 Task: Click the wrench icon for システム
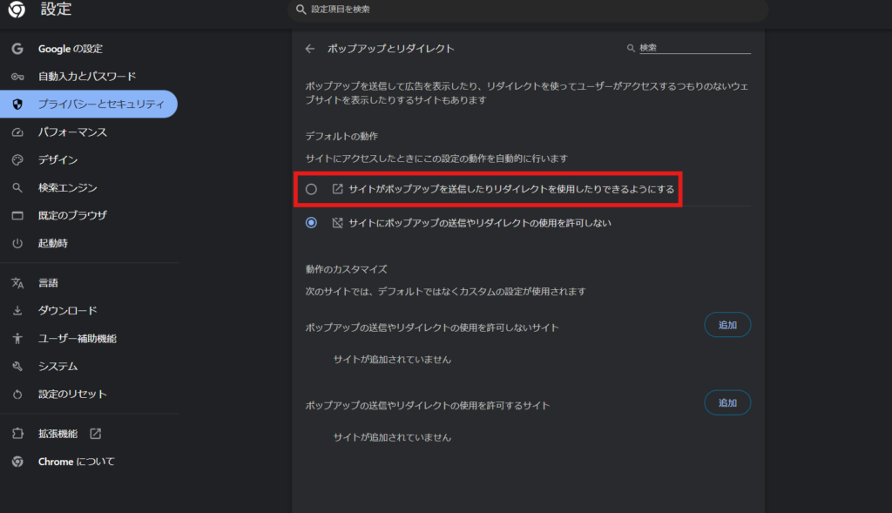[17, 367]
